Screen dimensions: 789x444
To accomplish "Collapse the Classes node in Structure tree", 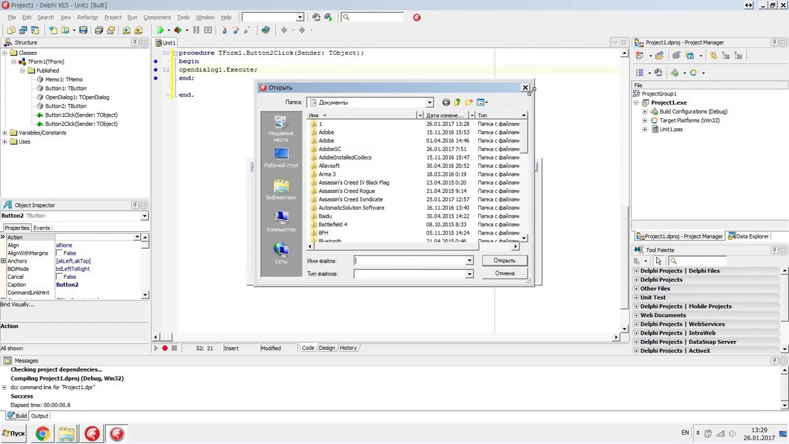I will pyautogui.click(x=5, y=53).
